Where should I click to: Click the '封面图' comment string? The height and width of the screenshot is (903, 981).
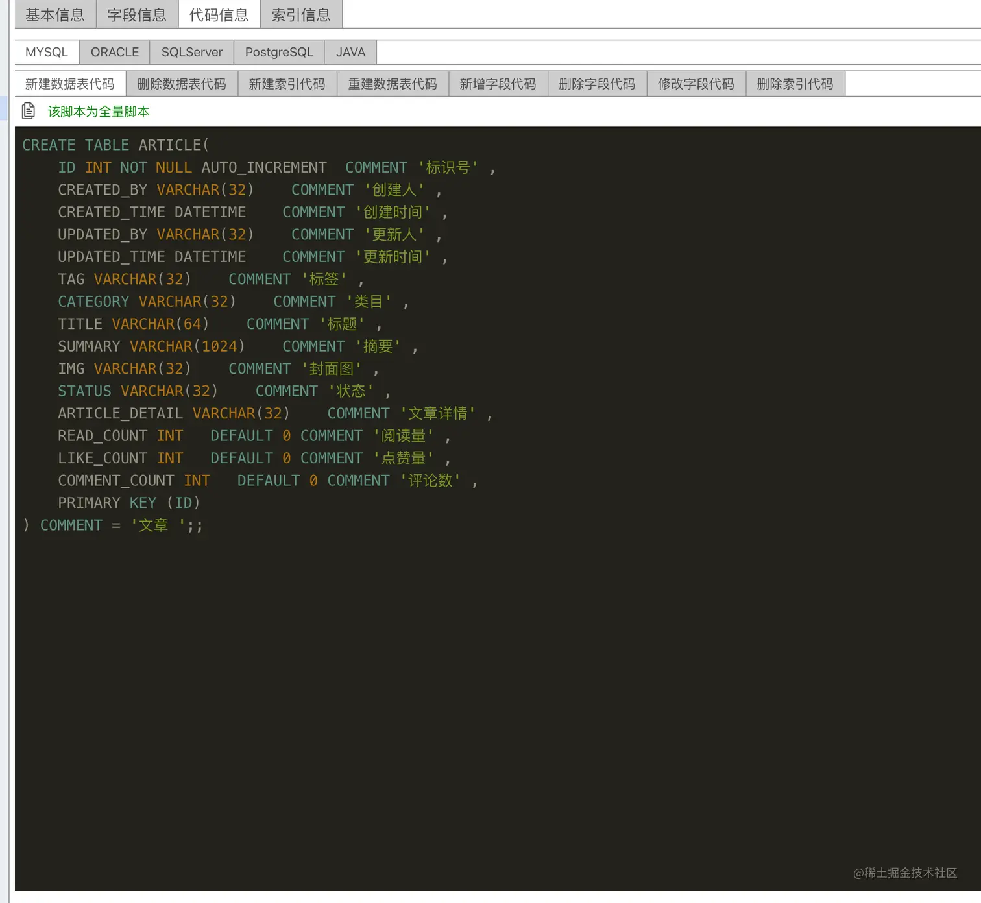coord(332,368)
